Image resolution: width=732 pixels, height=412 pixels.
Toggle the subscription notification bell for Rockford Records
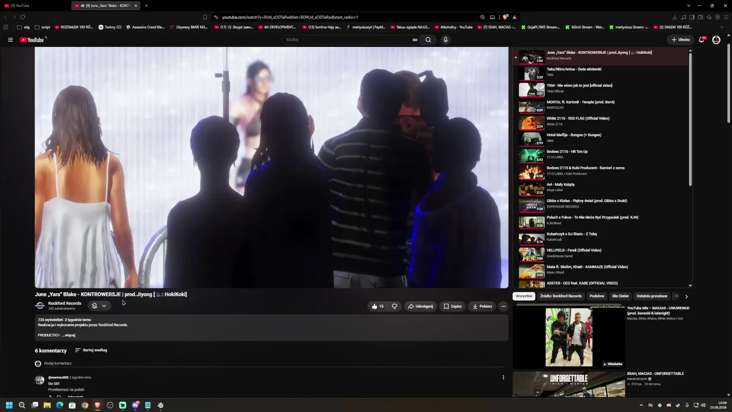click(x=94, y=306)
